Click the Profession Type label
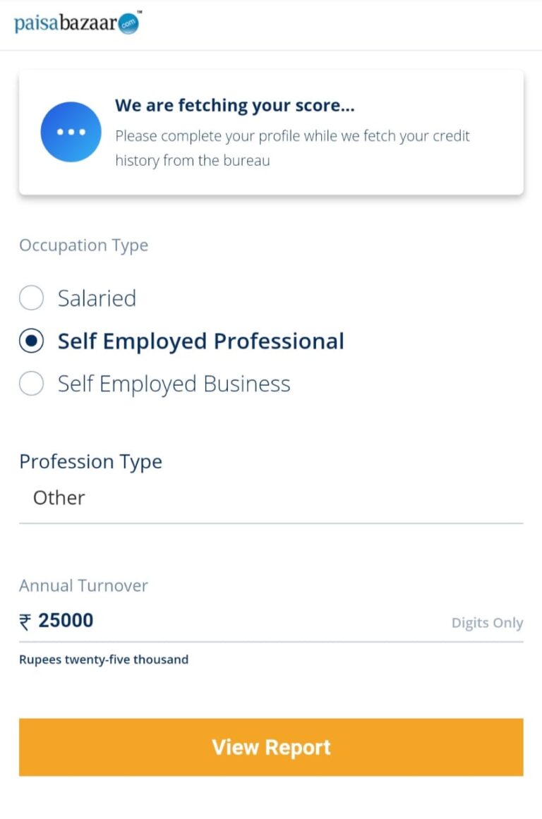Viewport: 542px width, 819px height. [x=90, y=462]
